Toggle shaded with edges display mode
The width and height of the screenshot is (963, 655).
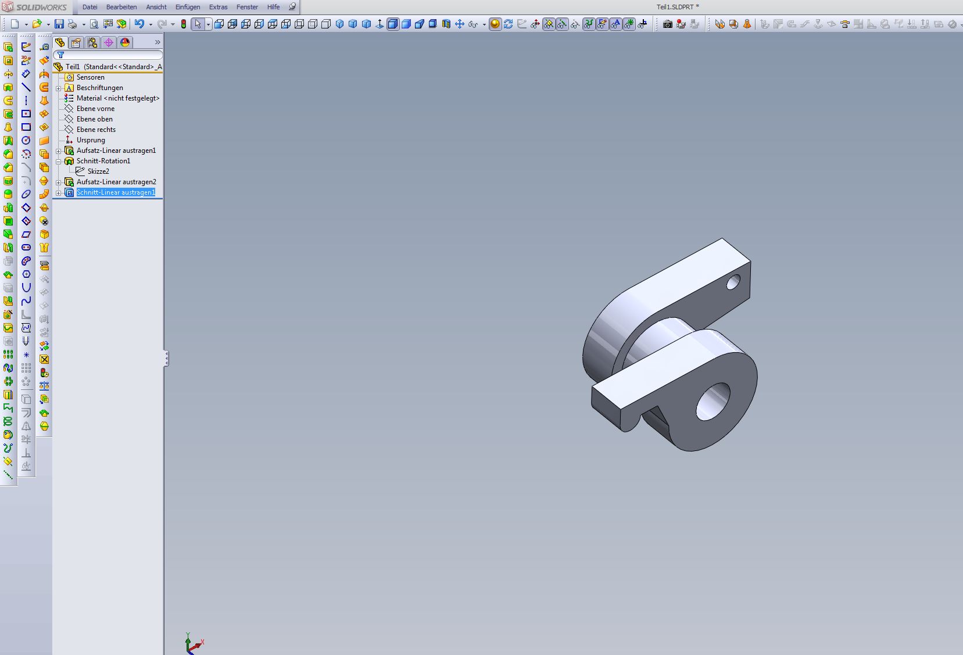coord(393,24)
